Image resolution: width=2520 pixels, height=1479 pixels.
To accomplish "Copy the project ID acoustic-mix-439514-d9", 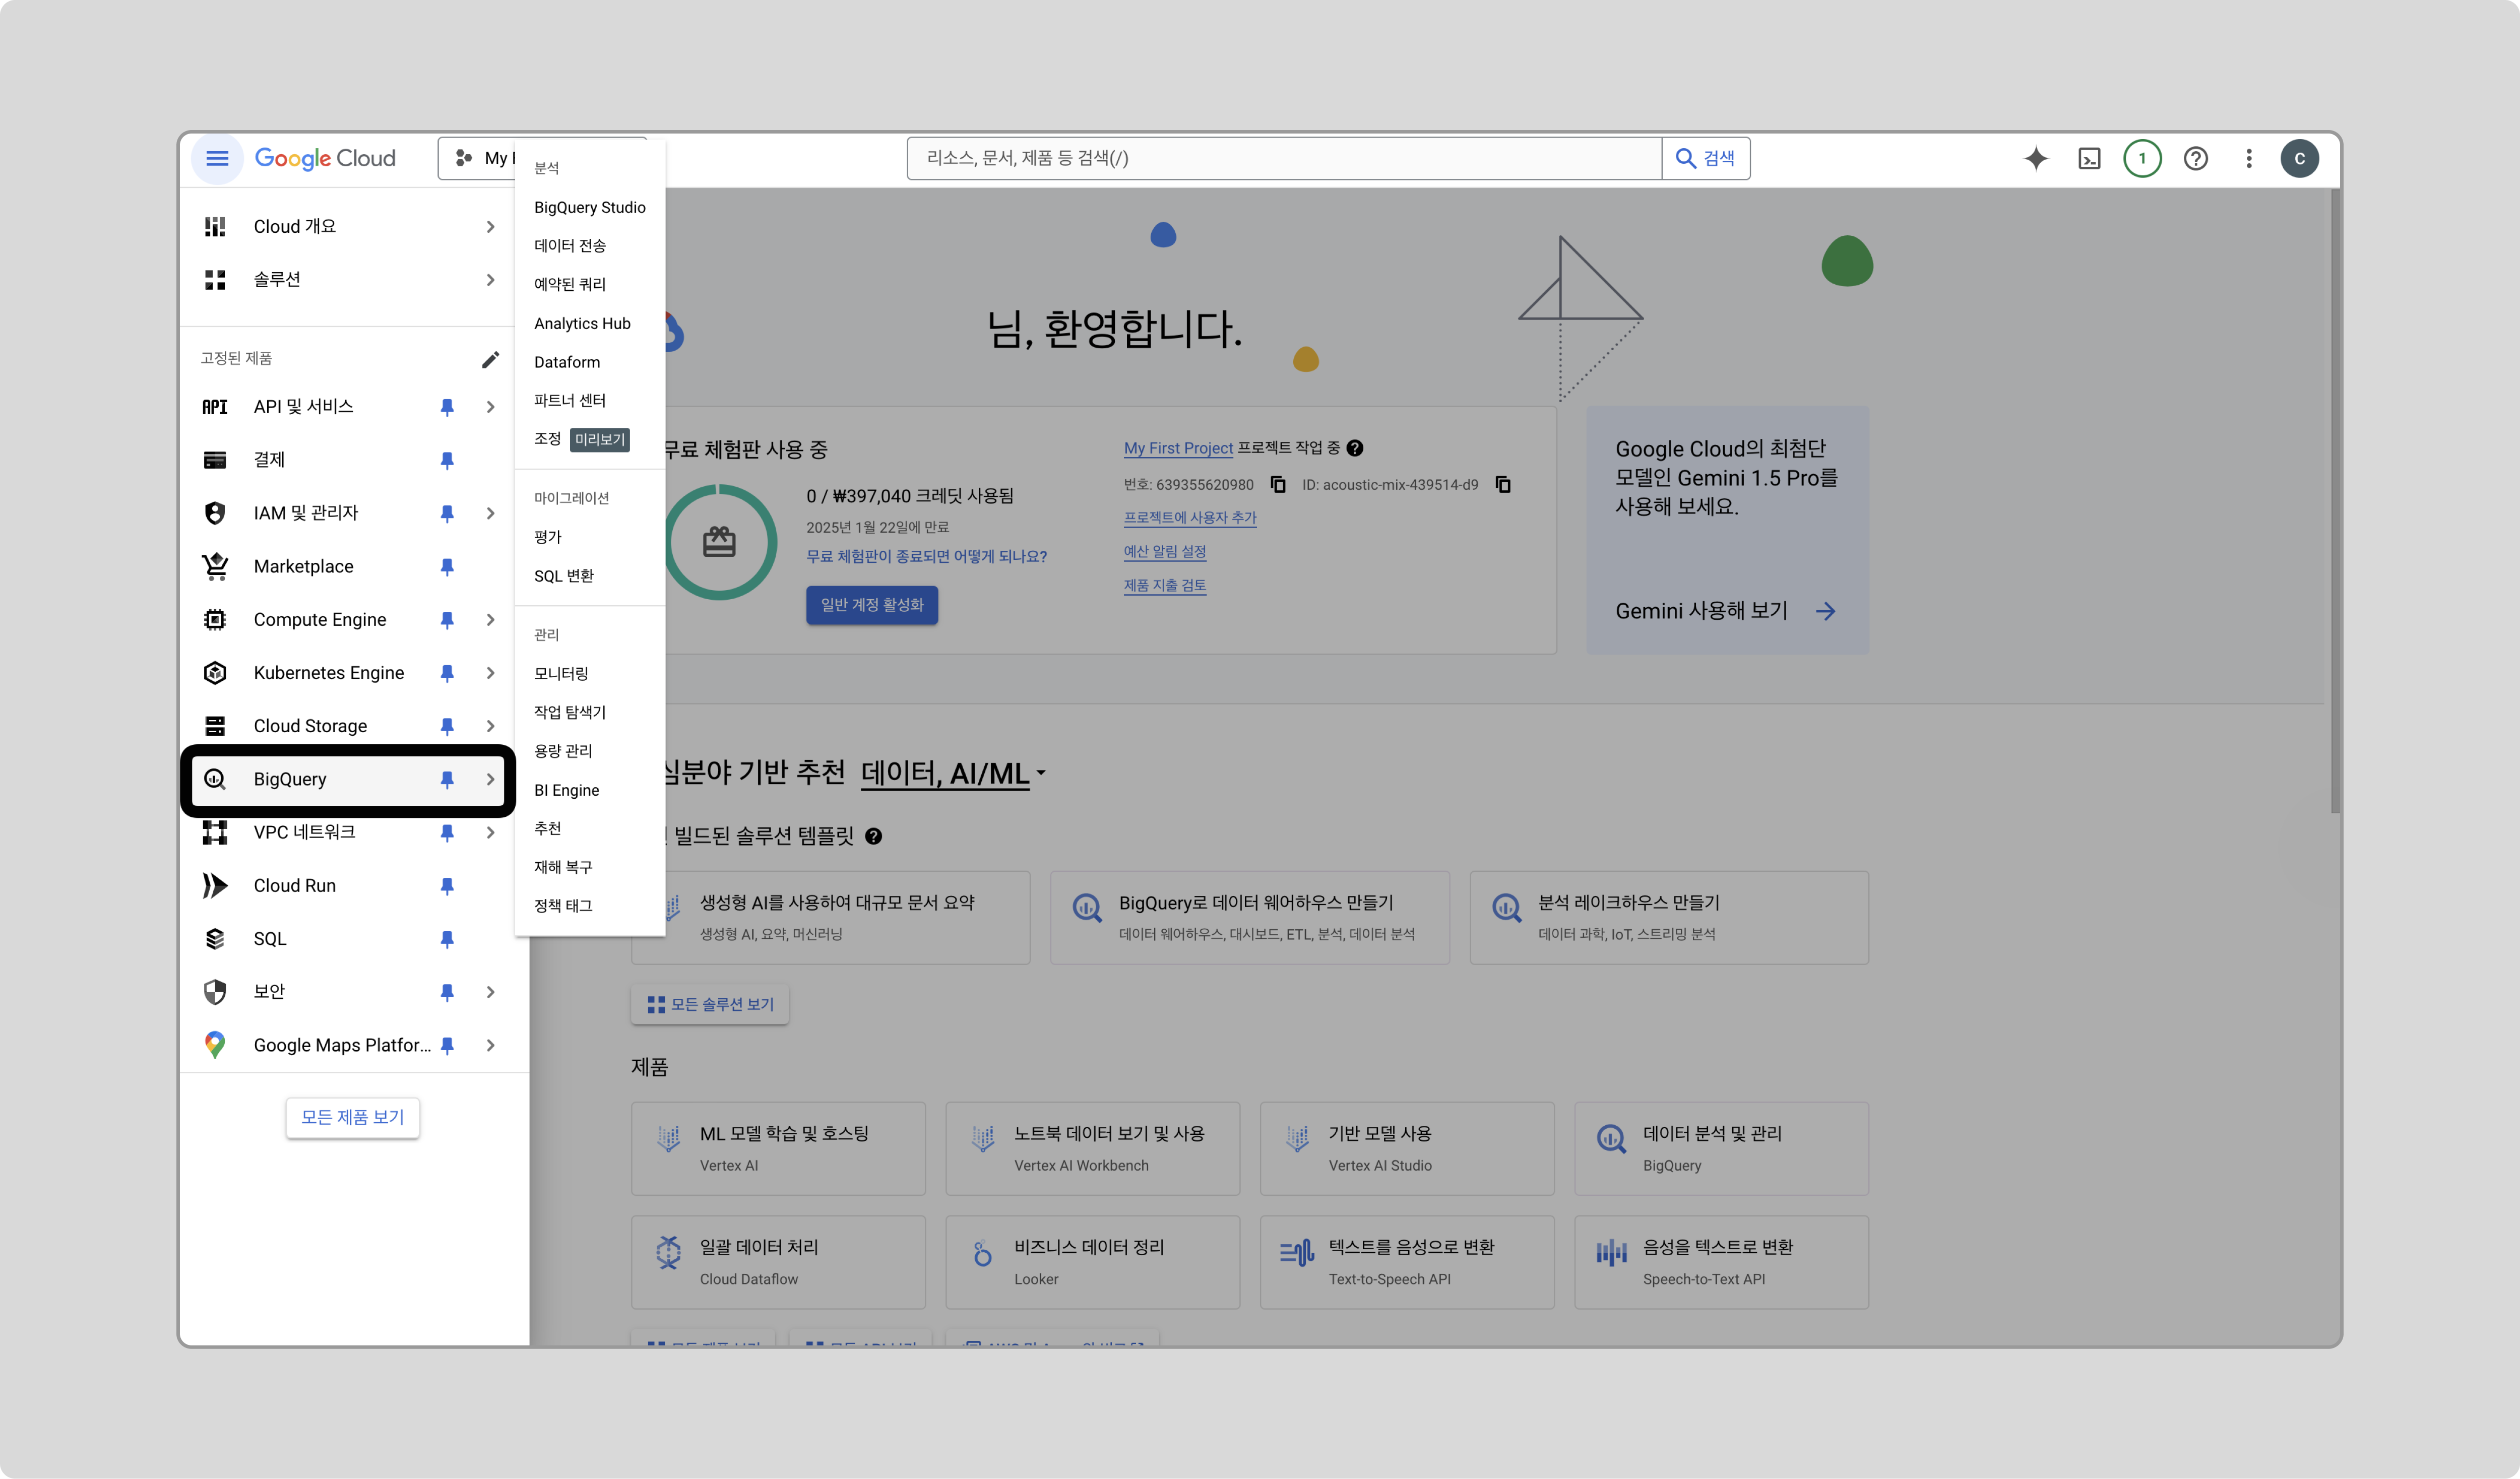I will [1503, 484].
